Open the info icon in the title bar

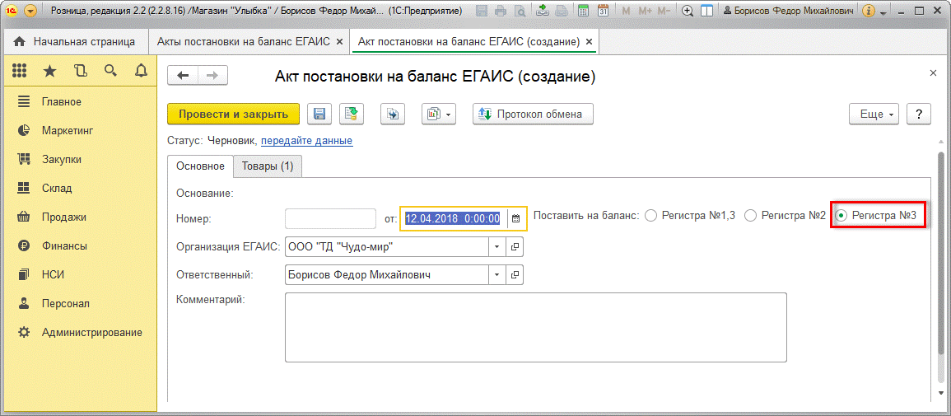pos(868,11)
